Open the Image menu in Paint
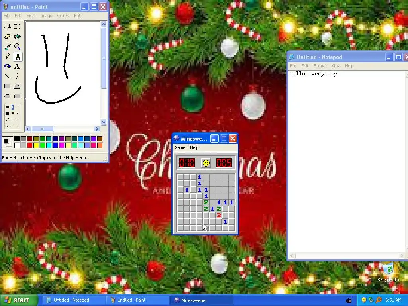Image resolution: width=408 pixels, height=306 pixels. tap(46, 16)
